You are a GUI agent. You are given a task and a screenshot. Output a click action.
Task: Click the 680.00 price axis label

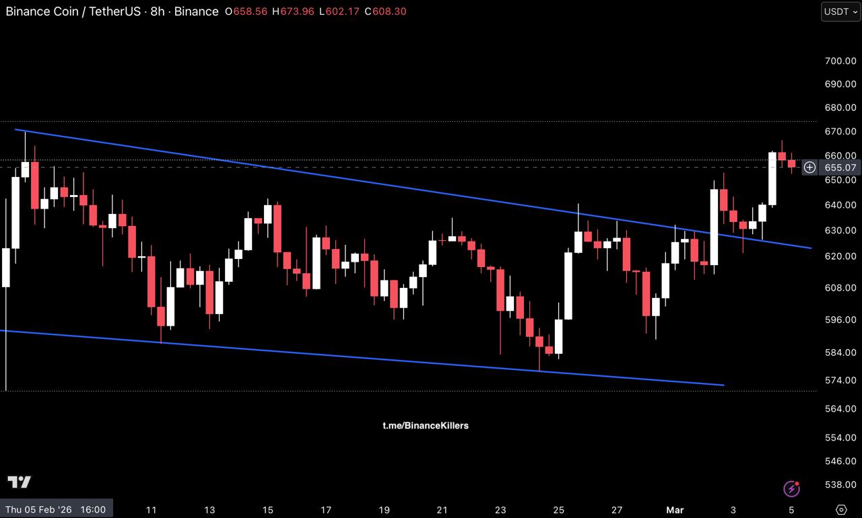(840, 108)
